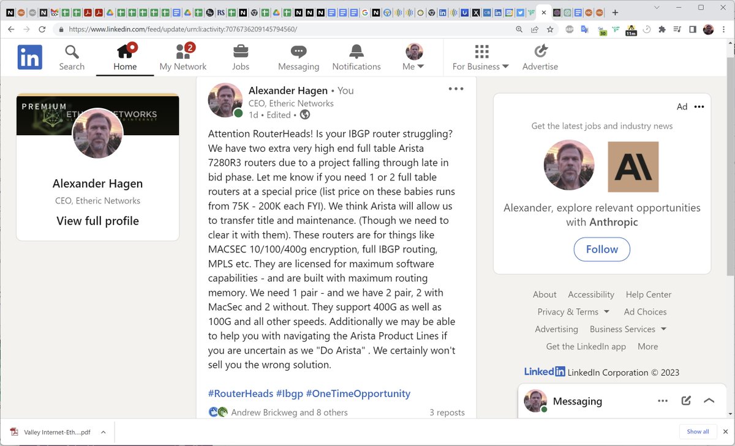This screenshot has height=446, width=735.
Task: Click the #RouterHeads hashtag
Action: coord(241,393)
